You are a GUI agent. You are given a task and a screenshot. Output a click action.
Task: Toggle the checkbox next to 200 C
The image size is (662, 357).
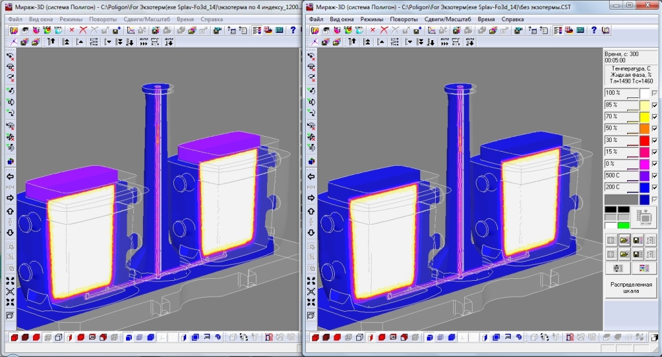pyautogui.click(x=654, y=187)
